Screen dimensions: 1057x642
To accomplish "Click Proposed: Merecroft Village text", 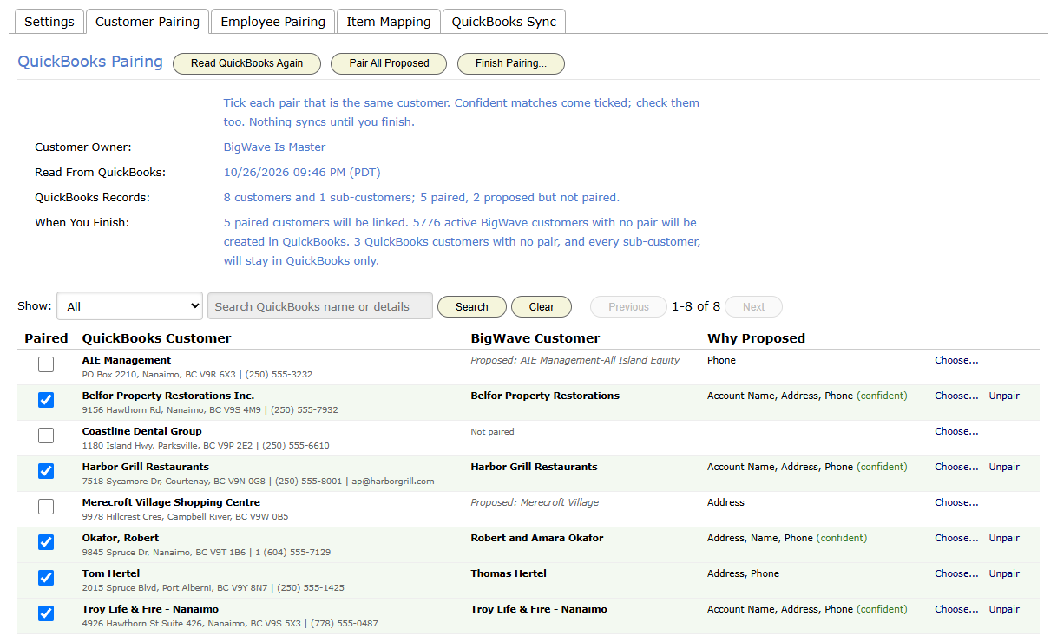I will [535, 502].
